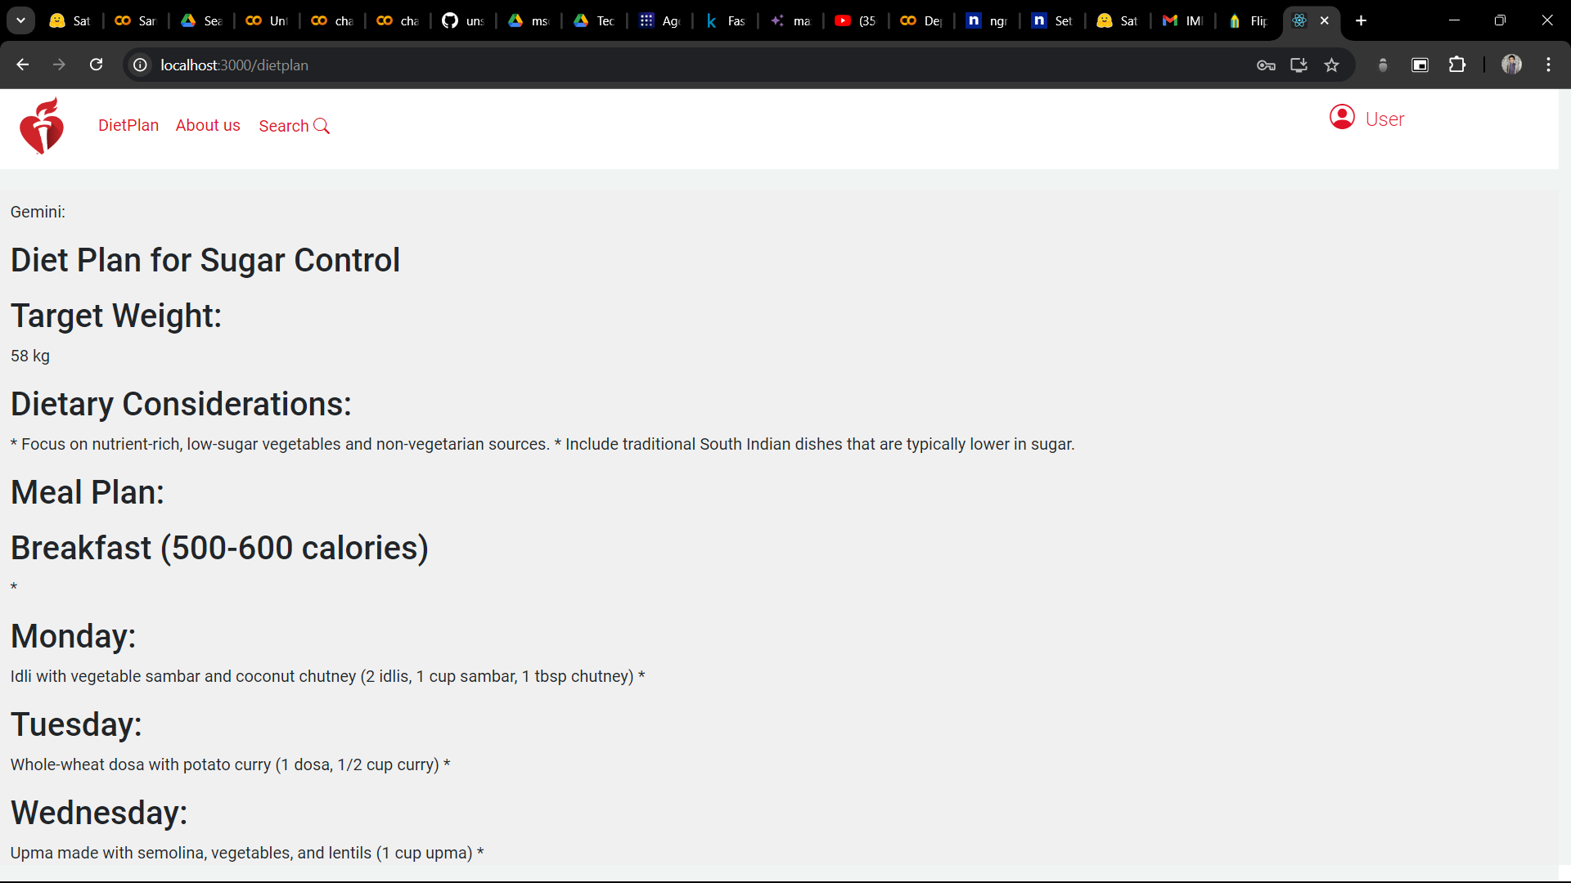Open Chrome three-dot menu
This screenshot has height=883, width=1571.
point(1548,65)
